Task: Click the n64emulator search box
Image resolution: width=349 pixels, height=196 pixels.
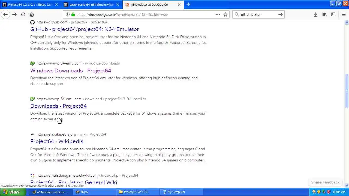Action: [x=258, y=14]
